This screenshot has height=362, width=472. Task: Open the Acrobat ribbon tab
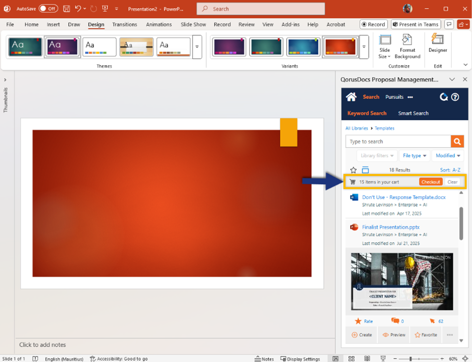[336, 25]
